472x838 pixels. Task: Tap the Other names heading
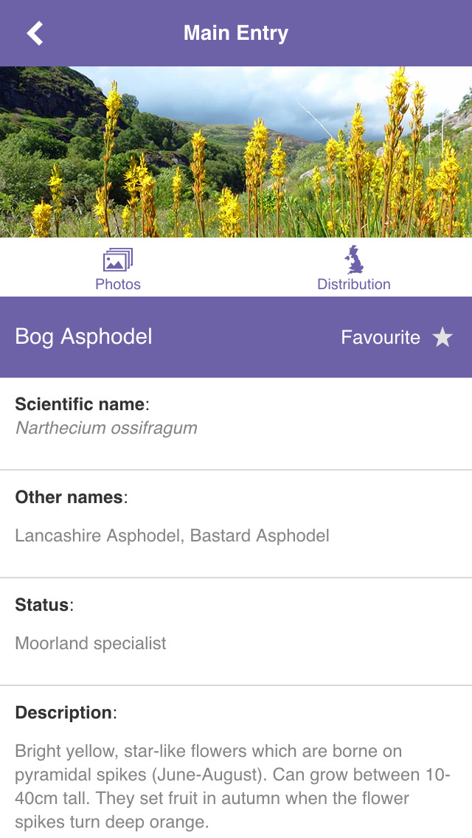click(x=70, y=497)
